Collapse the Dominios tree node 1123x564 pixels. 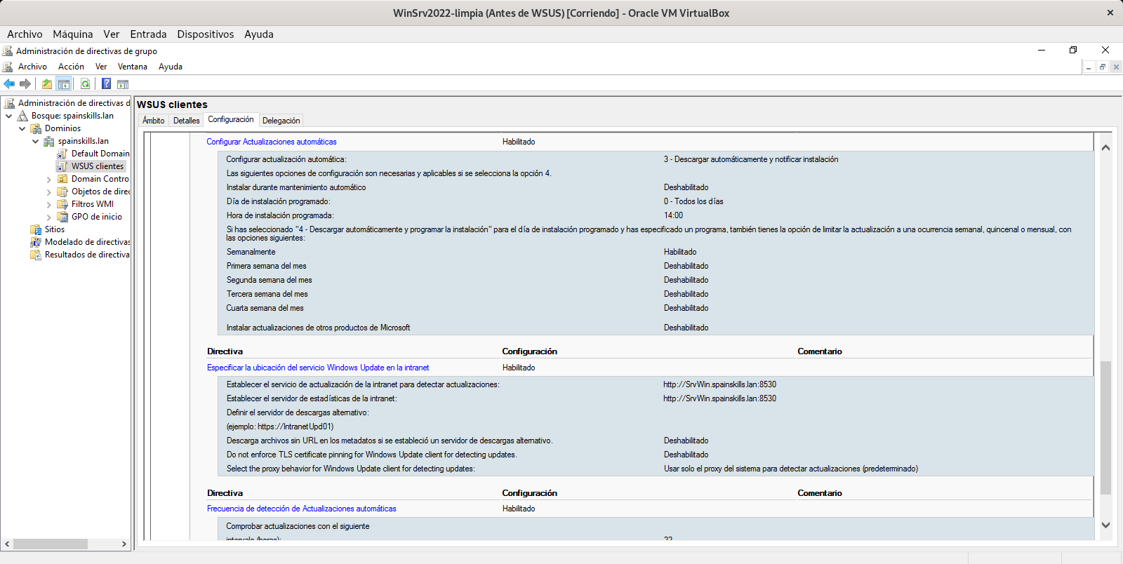click(22, 128)
